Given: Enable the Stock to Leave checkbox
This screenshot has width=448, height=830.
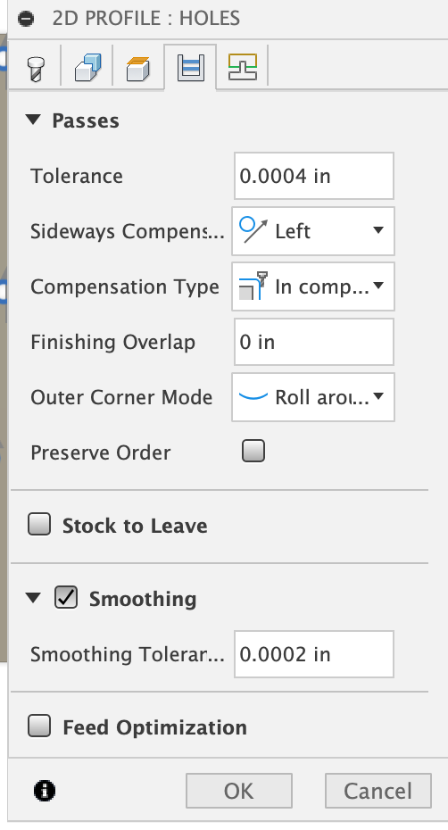Looking at the screenshot, I should pyautogui.click(x=39, y=525).
